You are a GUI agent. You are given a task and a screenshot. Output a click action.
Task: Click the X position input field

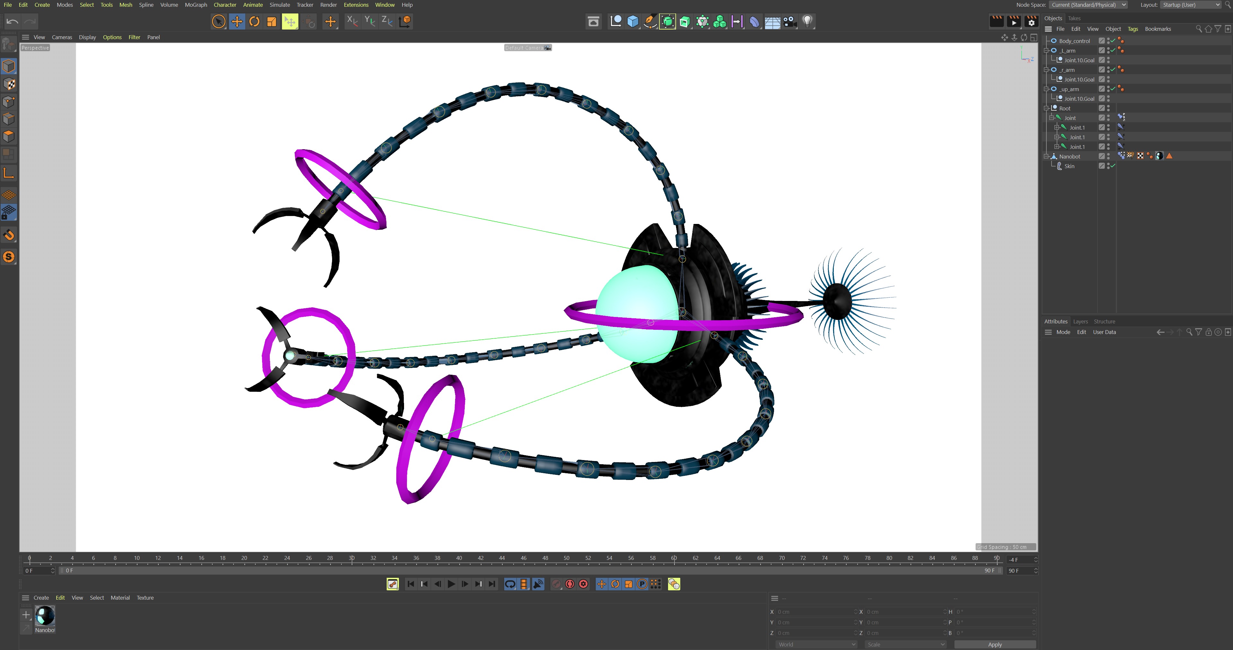816,612
